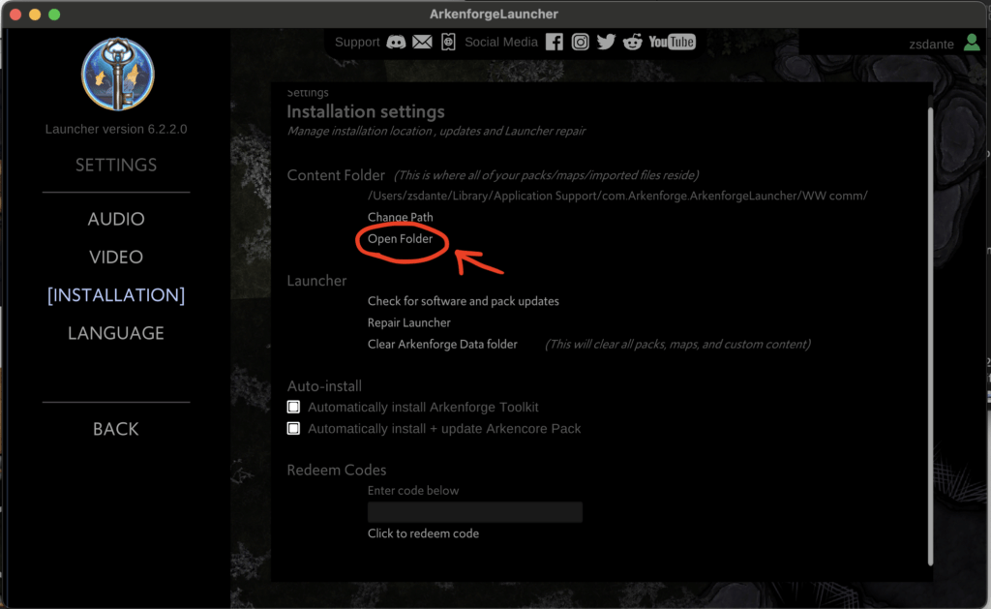Open the Reddit icon

pos(633,42)
